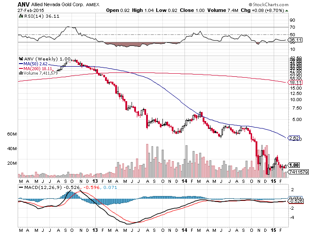Click the Low 0.92 value

click(166, 10)
